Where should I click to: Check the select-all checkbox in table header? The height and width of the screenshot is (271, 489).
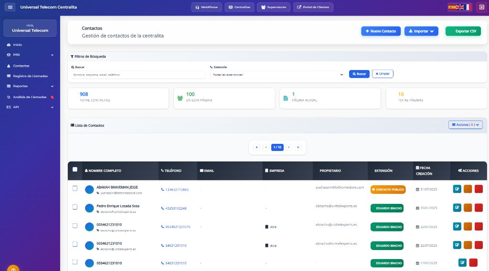coord(75,170)
